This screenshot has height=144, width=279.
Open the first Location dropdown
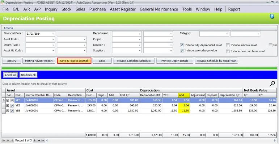click(140, 45)
